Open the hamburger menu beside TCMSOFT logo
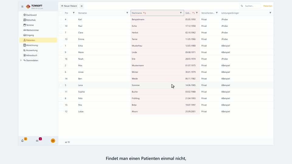Viewport: 292px width, 164px height. click(x=22, y=6)
